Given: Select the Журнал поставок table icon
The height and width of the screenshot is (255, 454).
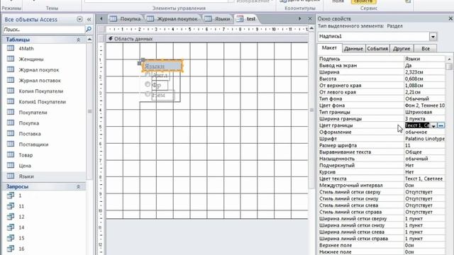Looking at the screenshot, I should pyautogui.click(x=11, y=80).
